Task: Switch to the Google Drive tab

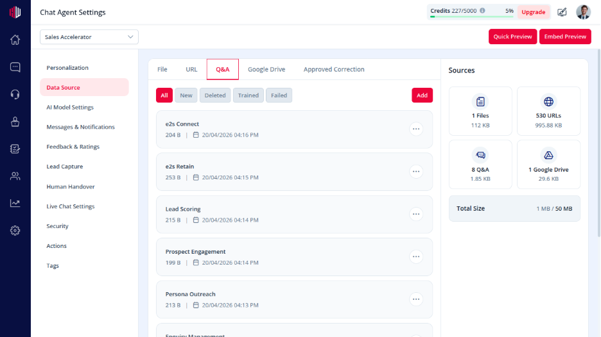Action: click(x=266, y=69)
